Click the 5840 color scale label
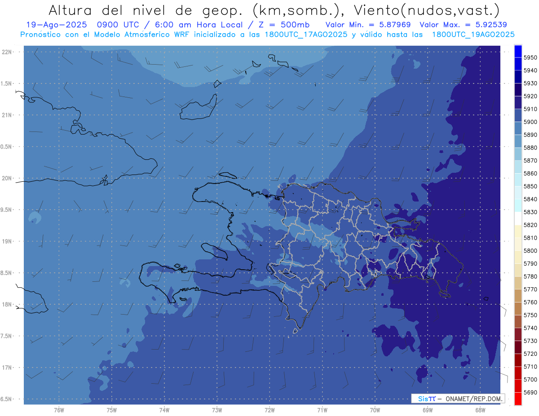The width and height of the screenshot is (539, 416). pos(530,199)
